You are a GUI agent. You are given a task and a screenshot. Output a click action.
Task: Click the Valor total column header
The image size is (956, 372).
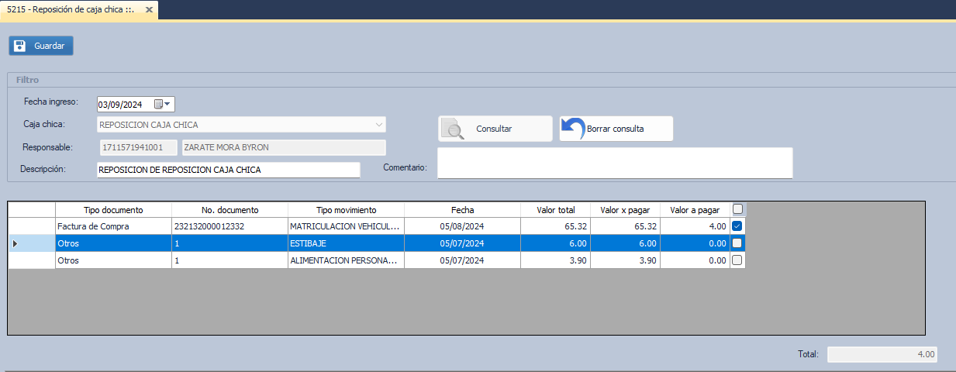tap(555, 210)
